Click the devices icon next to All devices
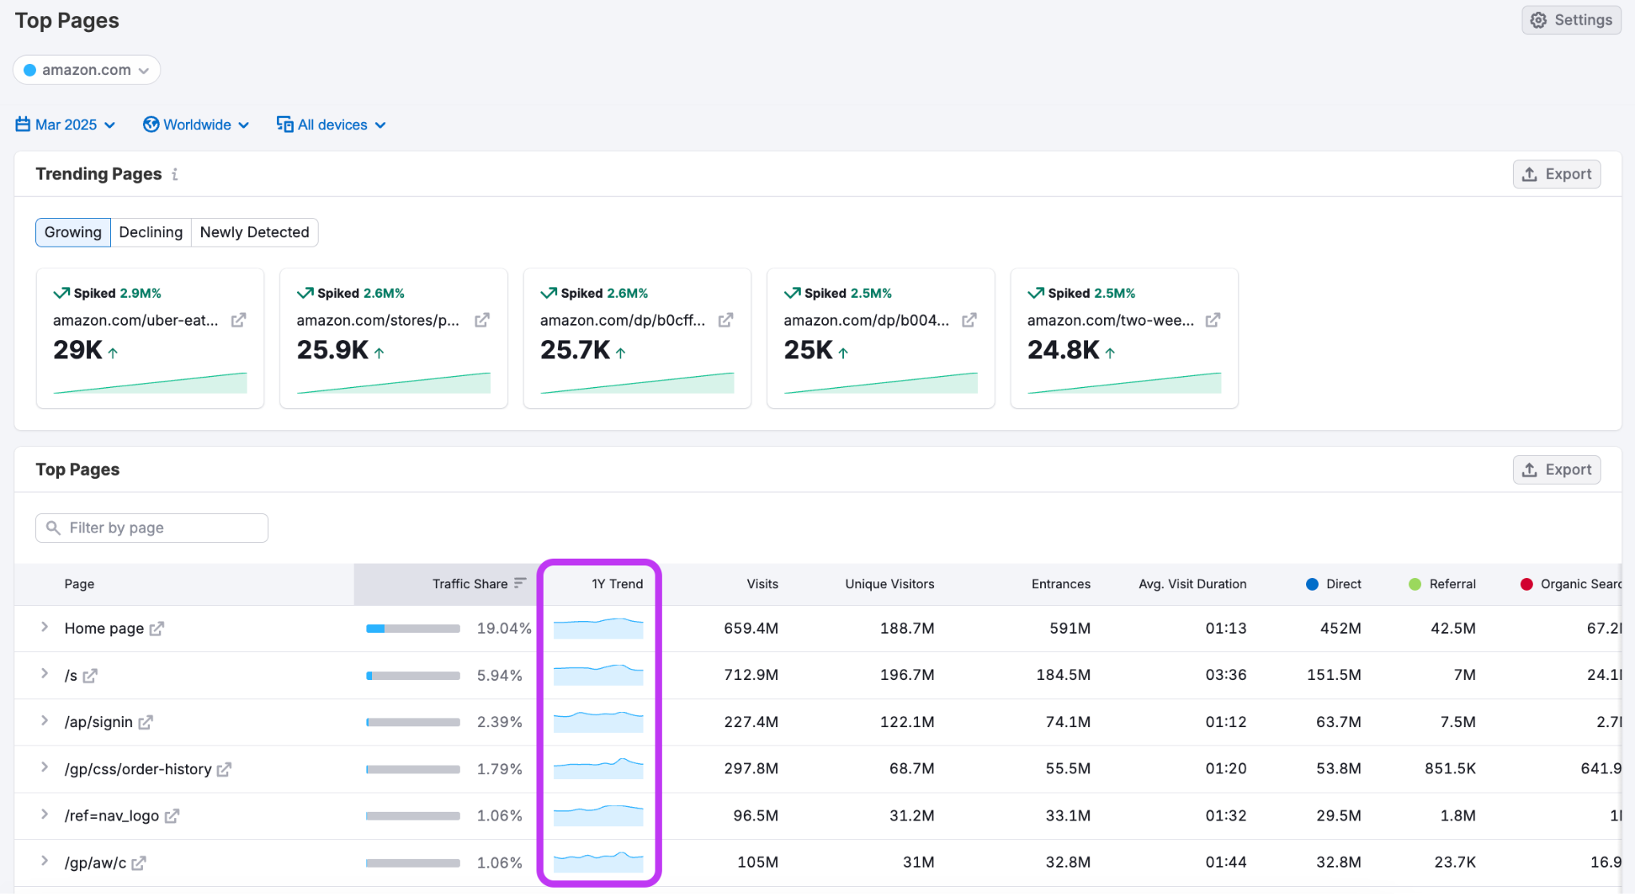The height and width of the screenshot is (894, 1635). point(284,125)
